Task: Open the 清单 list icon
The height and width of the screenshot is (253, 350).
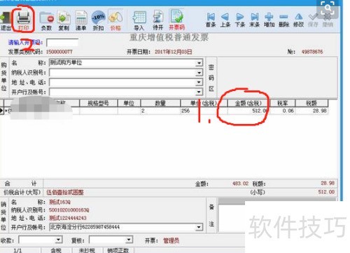Action: (x=81, y=21)
